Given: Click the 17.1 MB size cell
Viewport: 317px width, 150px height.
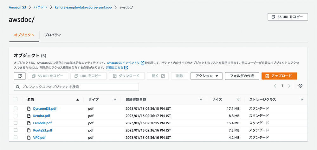Looking at the screenshot, I should [233, 108].
